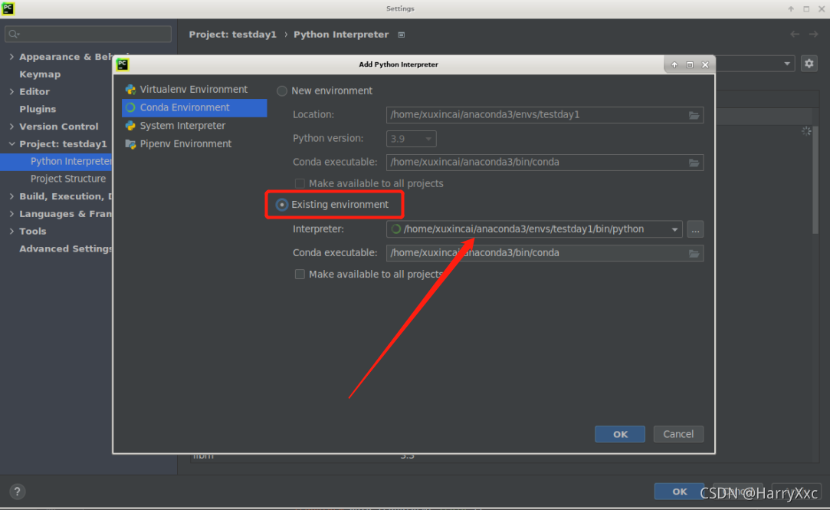Click the PyCharm logo in dialog title bar
Image resolution: width=830 pixels, height=510 pixels.
123,64
